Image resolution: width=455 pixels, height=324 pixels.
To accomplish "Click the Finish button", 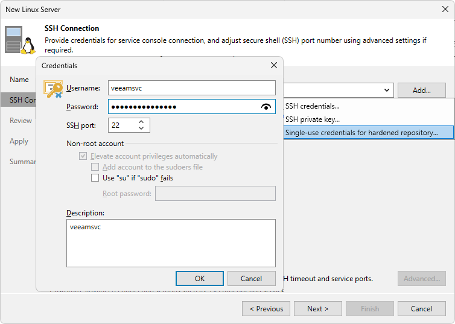I will [x=370, y=309].
